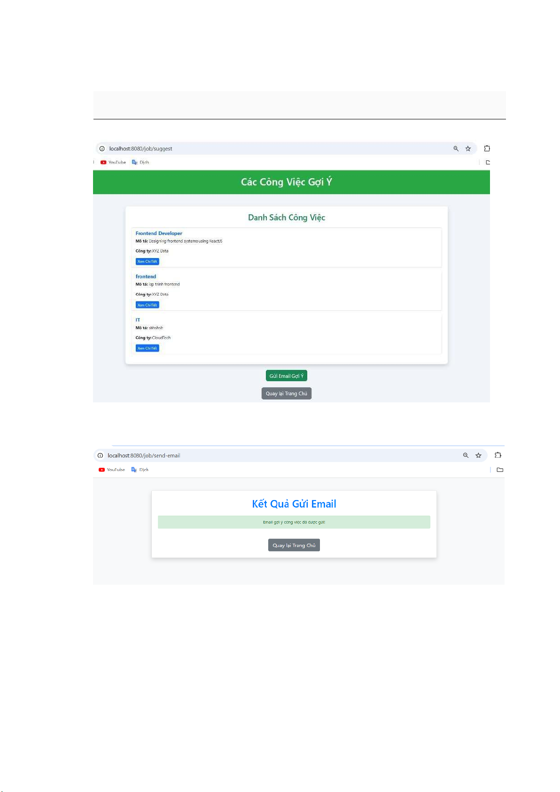The width and height of the screenshot is (560, 792).
Task: Click the Gửi Email Gợi Ý button
Action: pos(287,376)
